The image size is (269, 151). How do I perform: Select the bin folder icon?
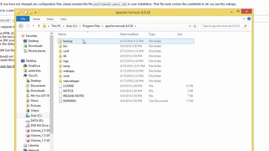pos(60,46)
